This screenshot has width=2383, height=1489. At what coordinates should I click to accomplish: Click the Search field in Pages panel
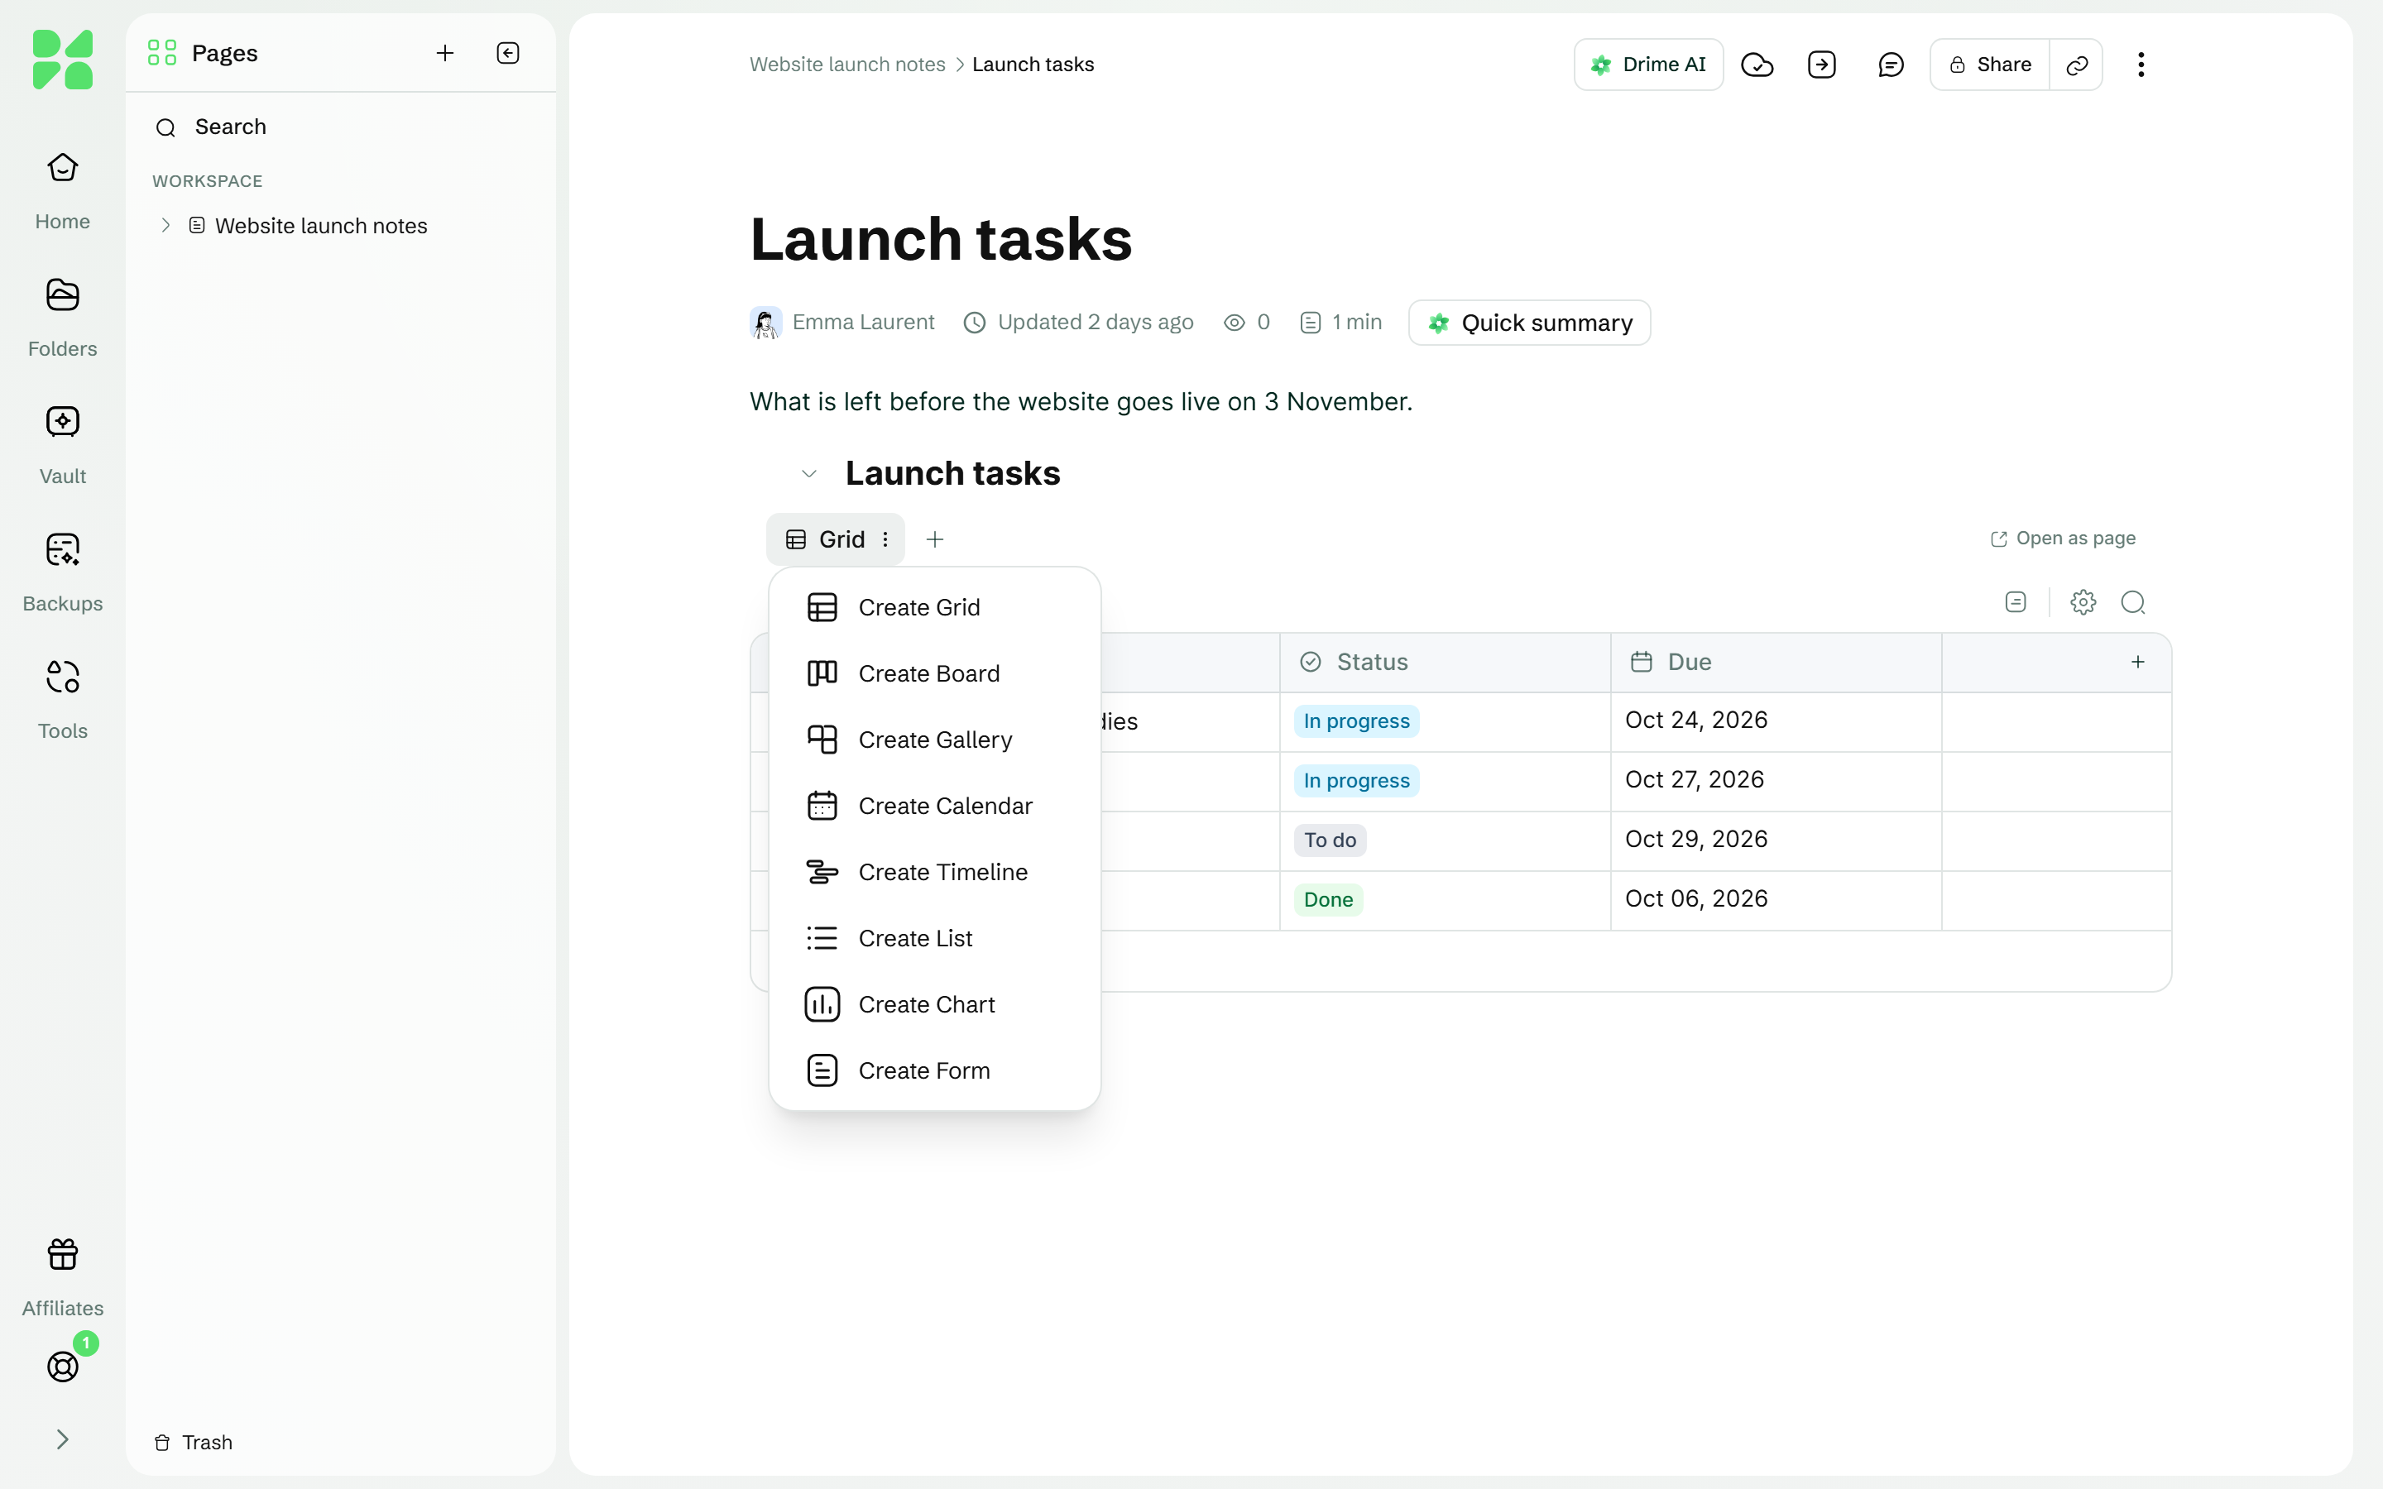tap(341, 127)
